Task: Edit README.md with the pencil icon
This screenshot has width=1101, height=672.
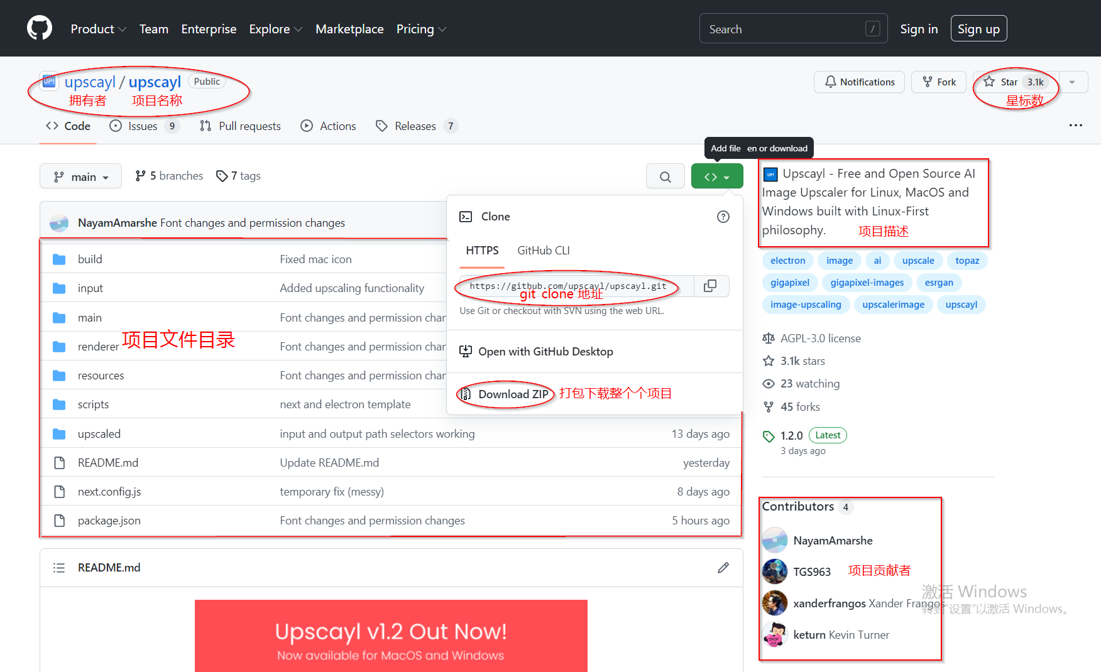Action: click(723, 568)
